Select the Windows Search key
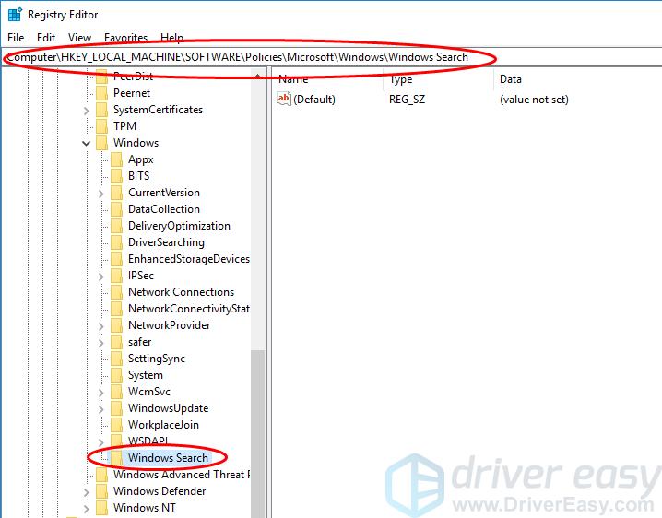The width and height of the screenshot is (662, 518). (168, 458)
